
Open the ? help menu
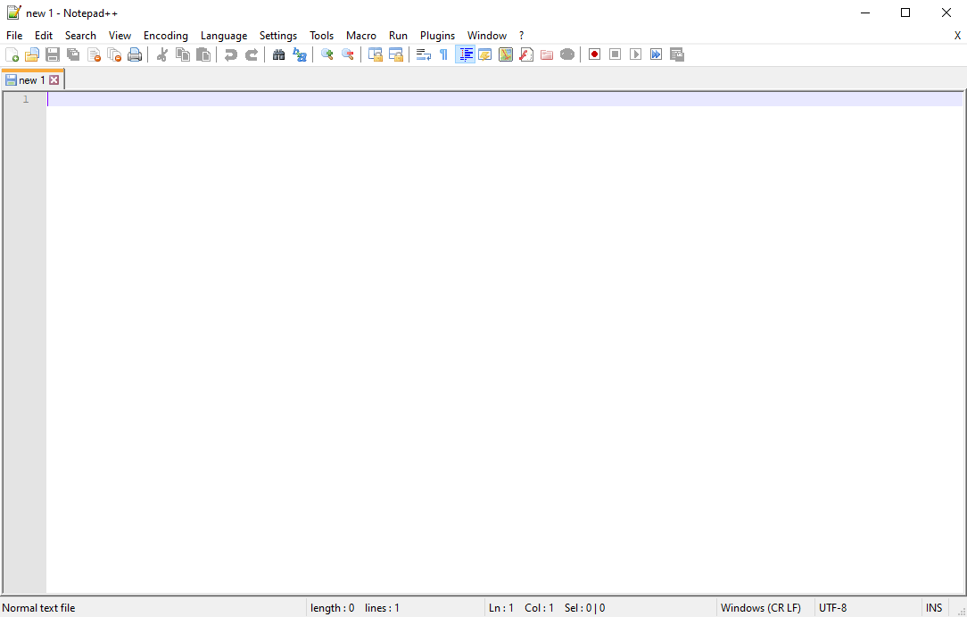point(521,36)
